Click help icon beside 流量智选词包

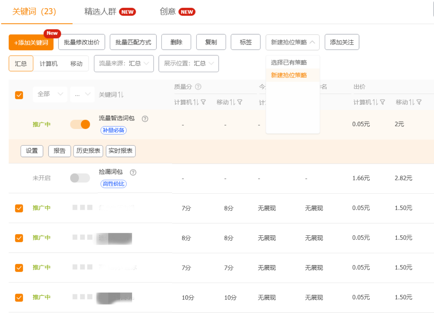tap(145, 119)
